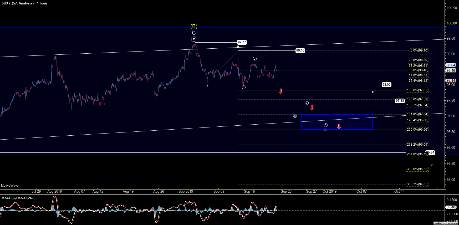Image resolution: width=459 pixels, height=225 pixels.
Task: Click the 0.048 MACD value tag
Action: [451, 207]
